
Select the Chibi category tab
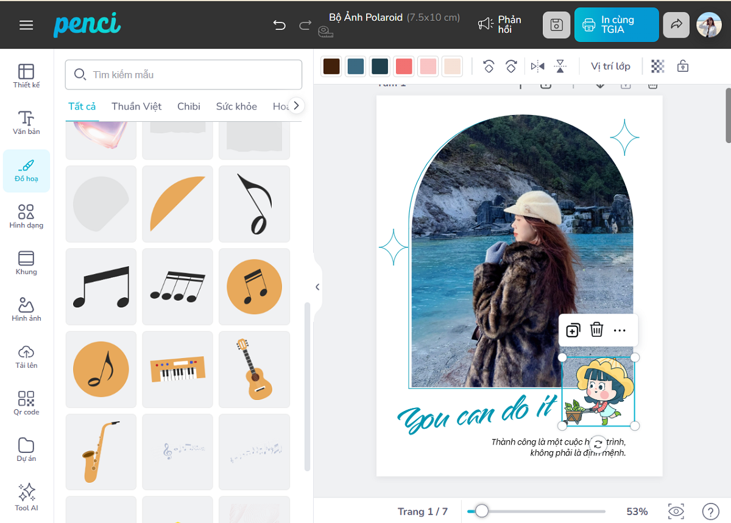click(x=189, y=107)
